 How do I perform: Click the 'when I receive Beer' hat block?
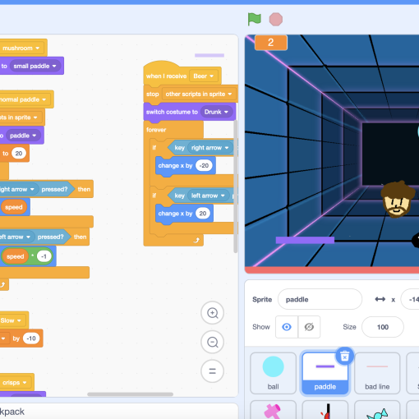click(x=167, y=76)
